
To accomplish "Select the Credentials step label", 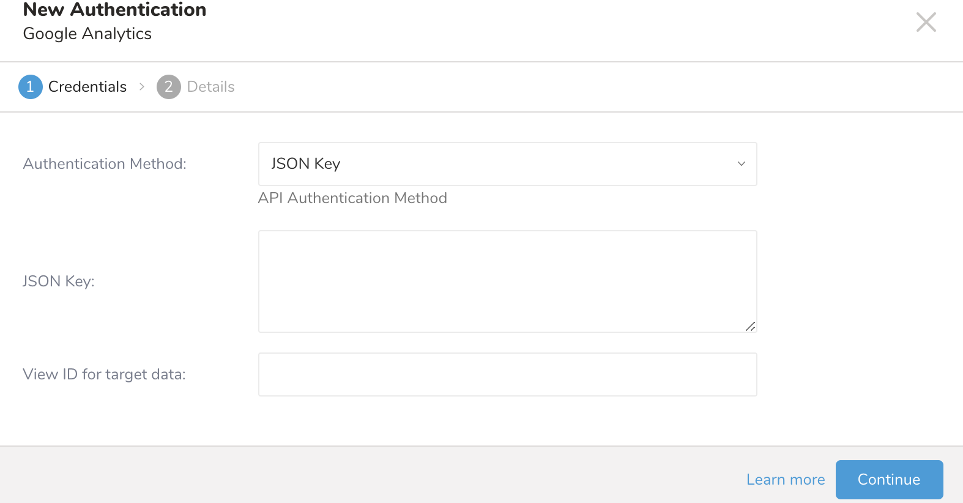I will (87, 87).
